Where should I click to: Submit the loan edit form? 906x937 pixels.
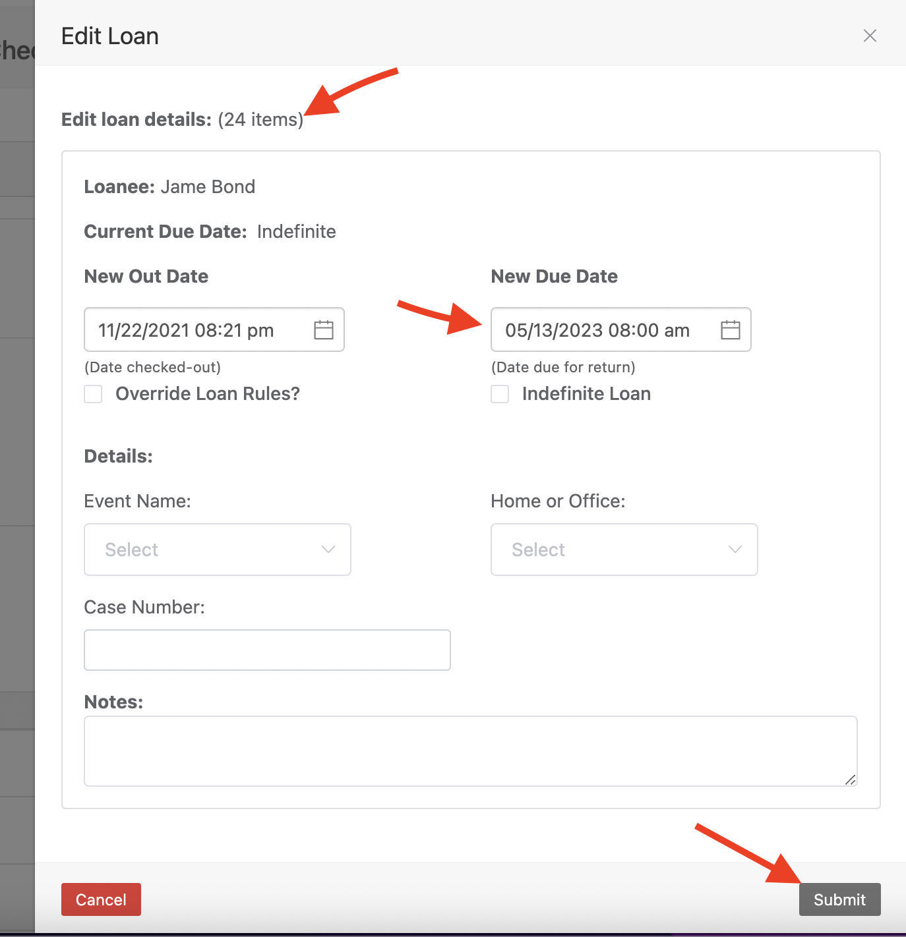[839, 899]
